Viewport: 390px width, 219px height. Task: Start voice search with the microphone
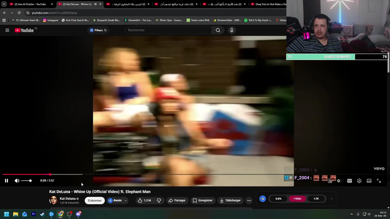coord(232,30)
